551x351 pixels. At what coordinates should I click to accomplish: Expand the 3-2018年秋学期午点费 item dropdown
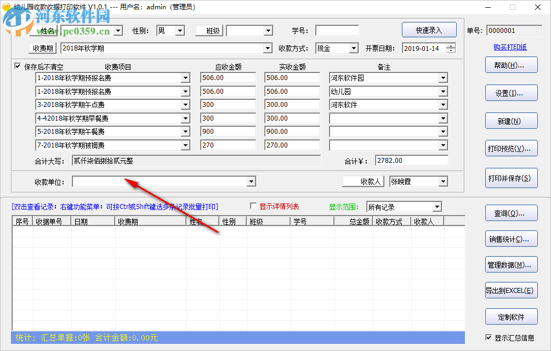(185, 105)
